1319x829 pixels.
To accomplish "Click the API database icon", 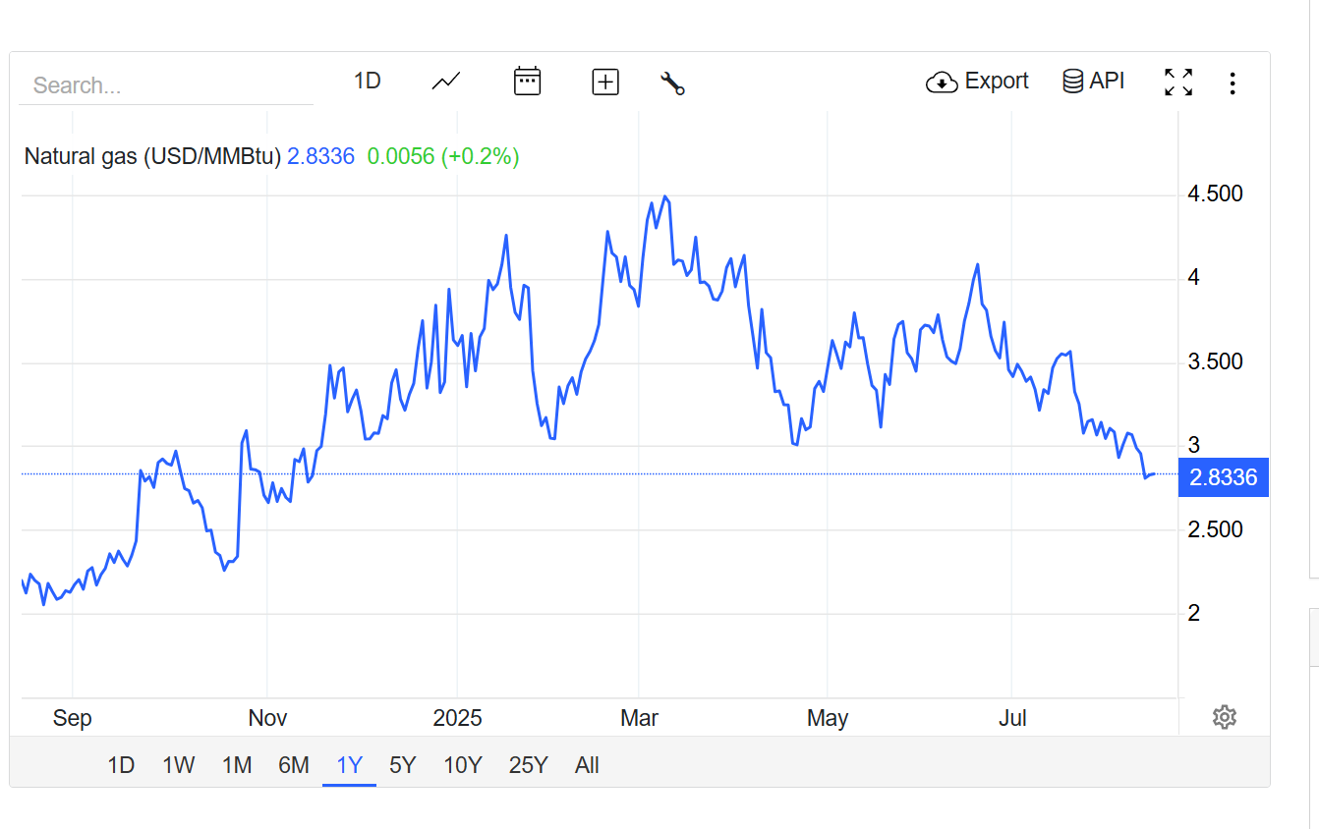I will coord(1072,82).
